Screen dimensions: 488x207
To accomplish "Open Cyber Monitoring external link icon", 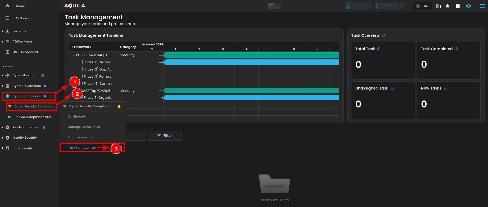I will (x=43, y=76).
